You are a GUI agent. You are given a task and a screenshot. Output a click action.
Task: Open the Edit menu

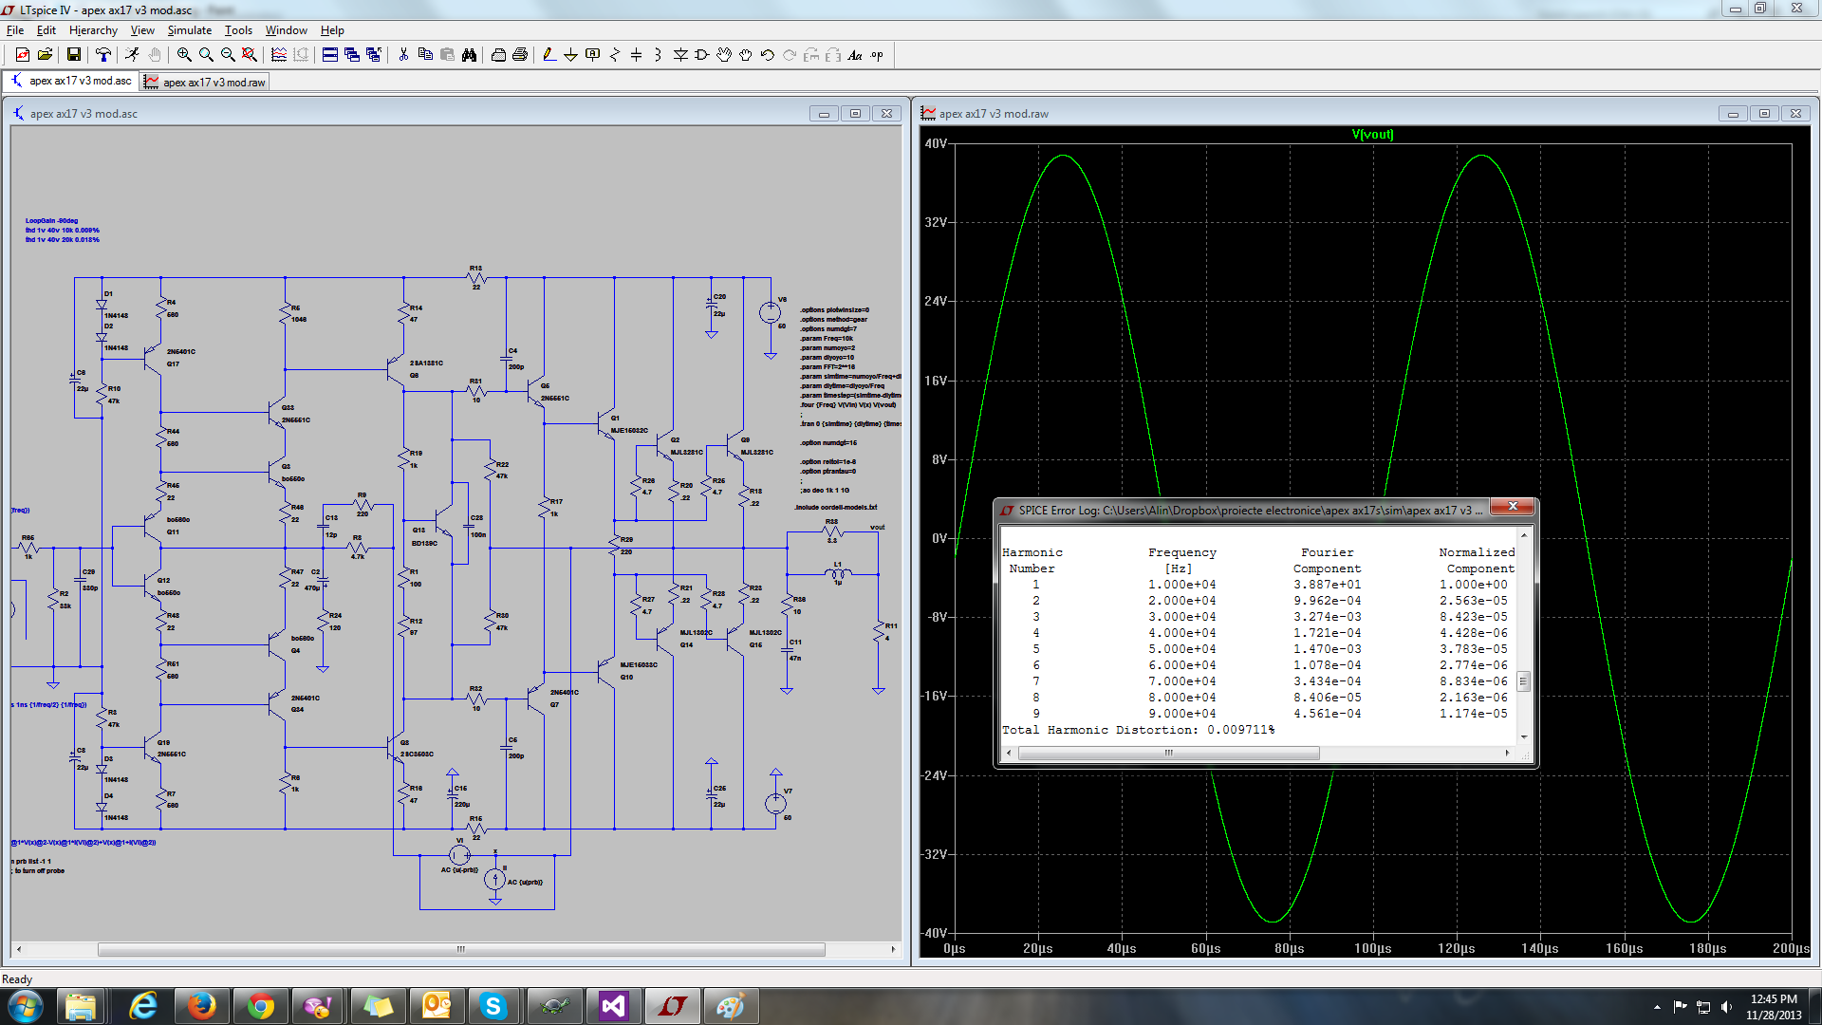(46, 30)
